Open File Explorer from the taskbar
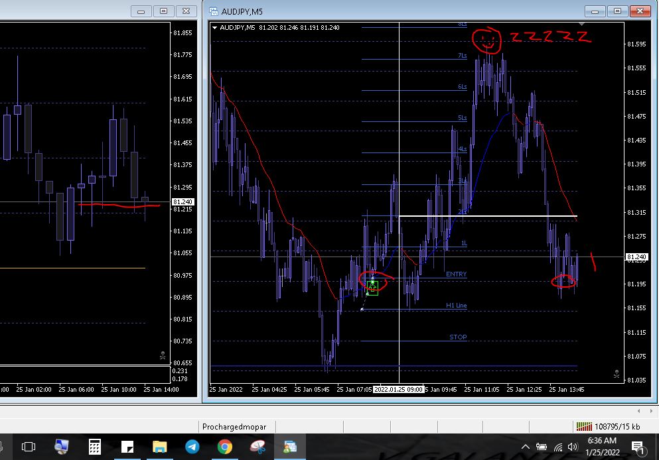Screen dimensions: 659x460 160,447
